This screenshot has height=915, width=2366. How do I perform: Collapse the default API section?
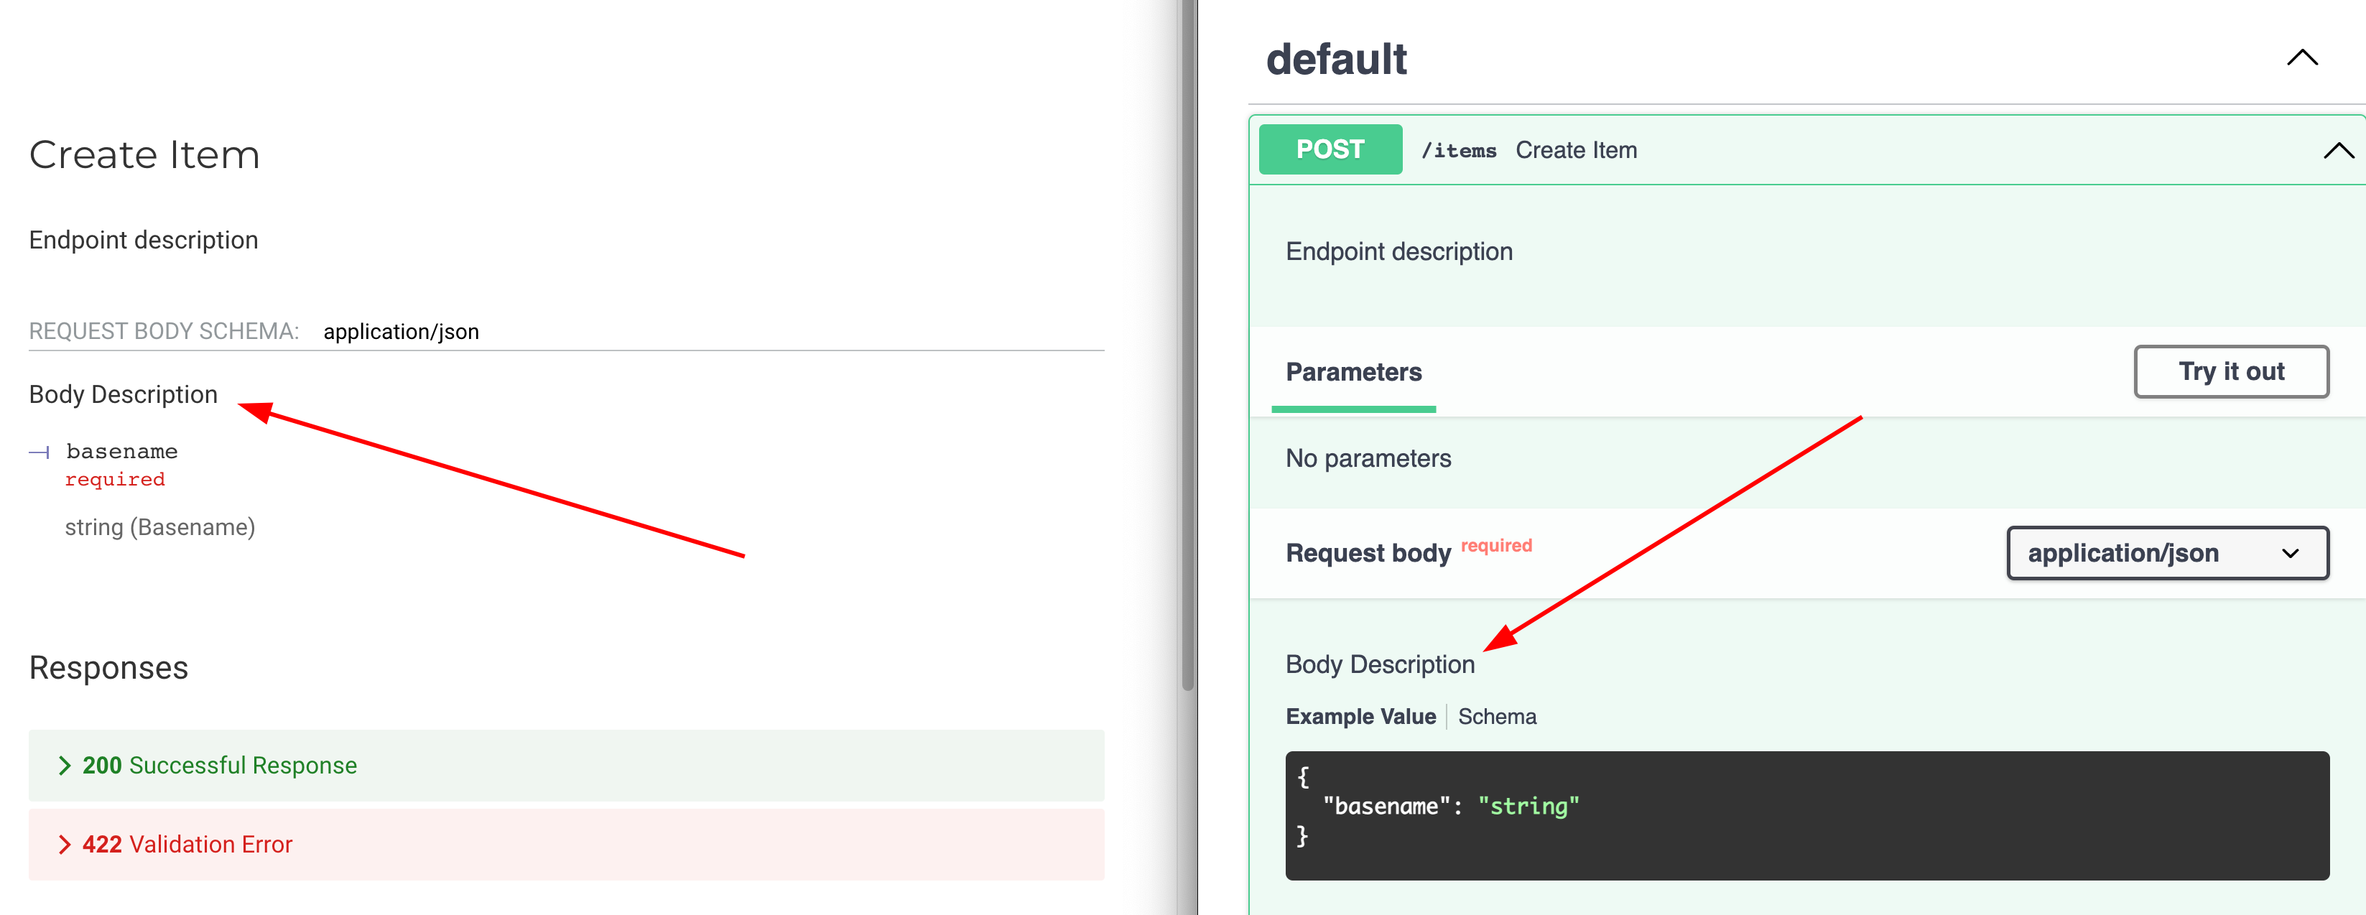point(2301,57)
